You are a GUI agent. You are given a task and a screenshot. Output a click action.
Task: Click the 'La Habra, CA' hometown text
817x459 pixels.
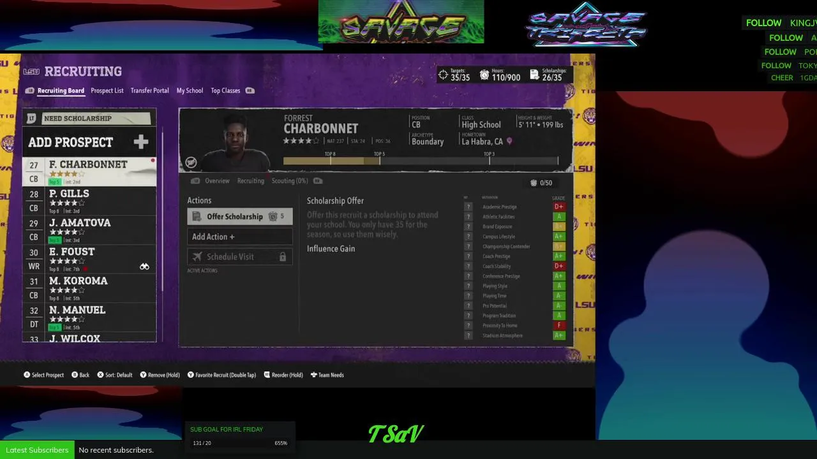pos(482,142)
